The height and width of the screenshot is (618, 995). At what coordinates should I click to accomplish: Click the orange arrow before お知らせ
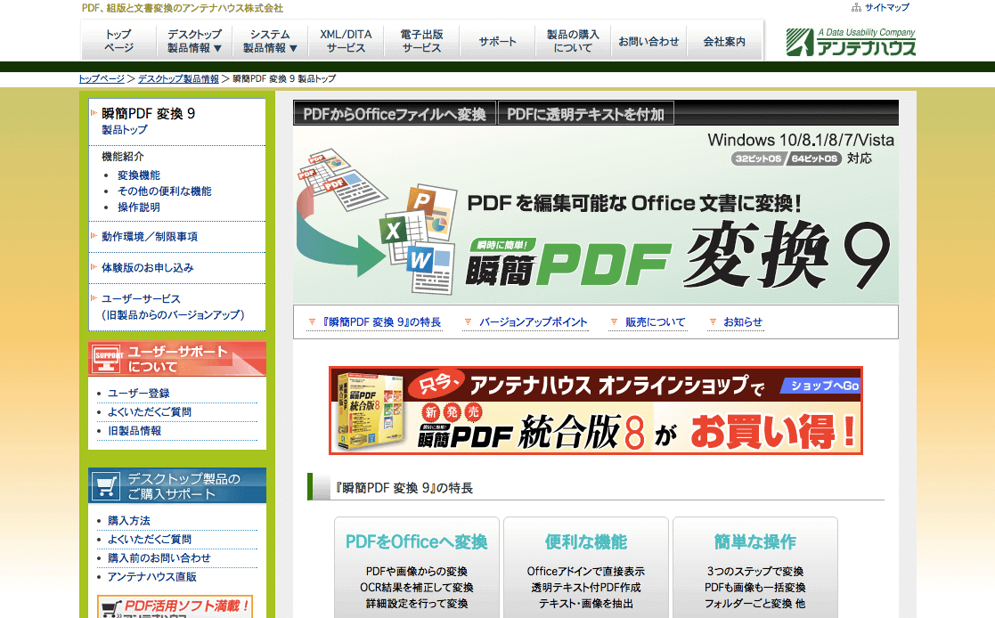tap(713, 322)
